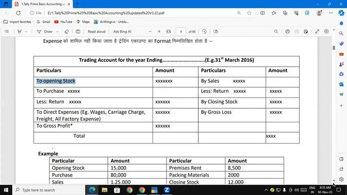Show hidden system tray icons chevron

266,190
